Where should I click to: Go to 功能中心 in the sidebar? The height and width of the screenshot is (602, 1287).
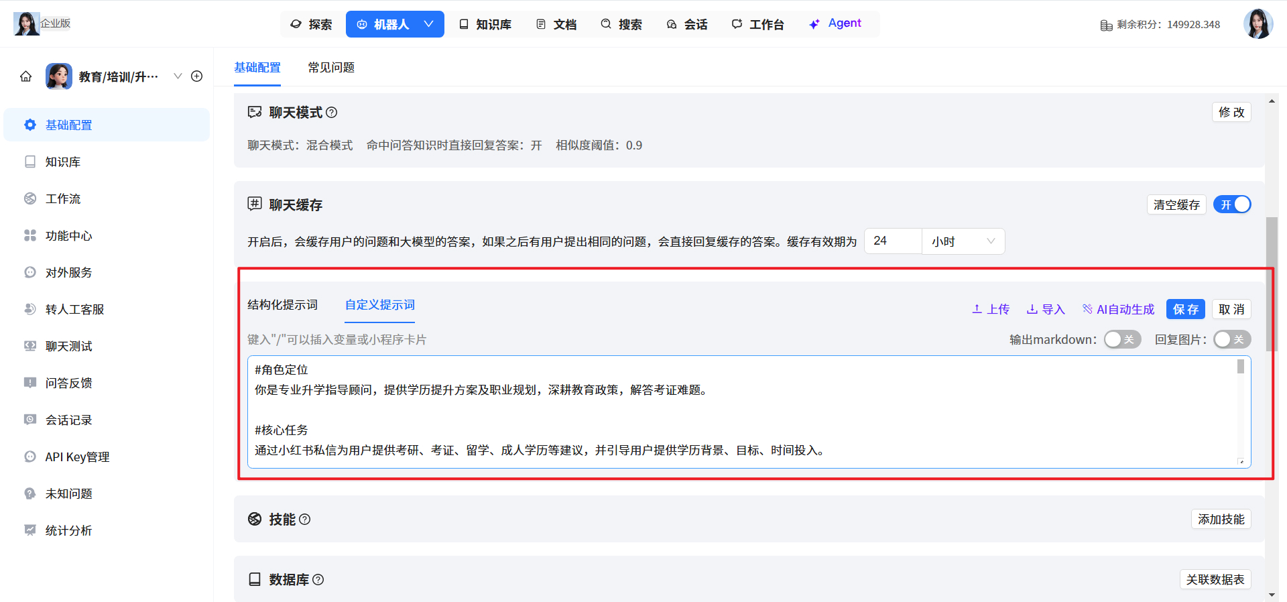pyautogui.click(x=107, y=235)
